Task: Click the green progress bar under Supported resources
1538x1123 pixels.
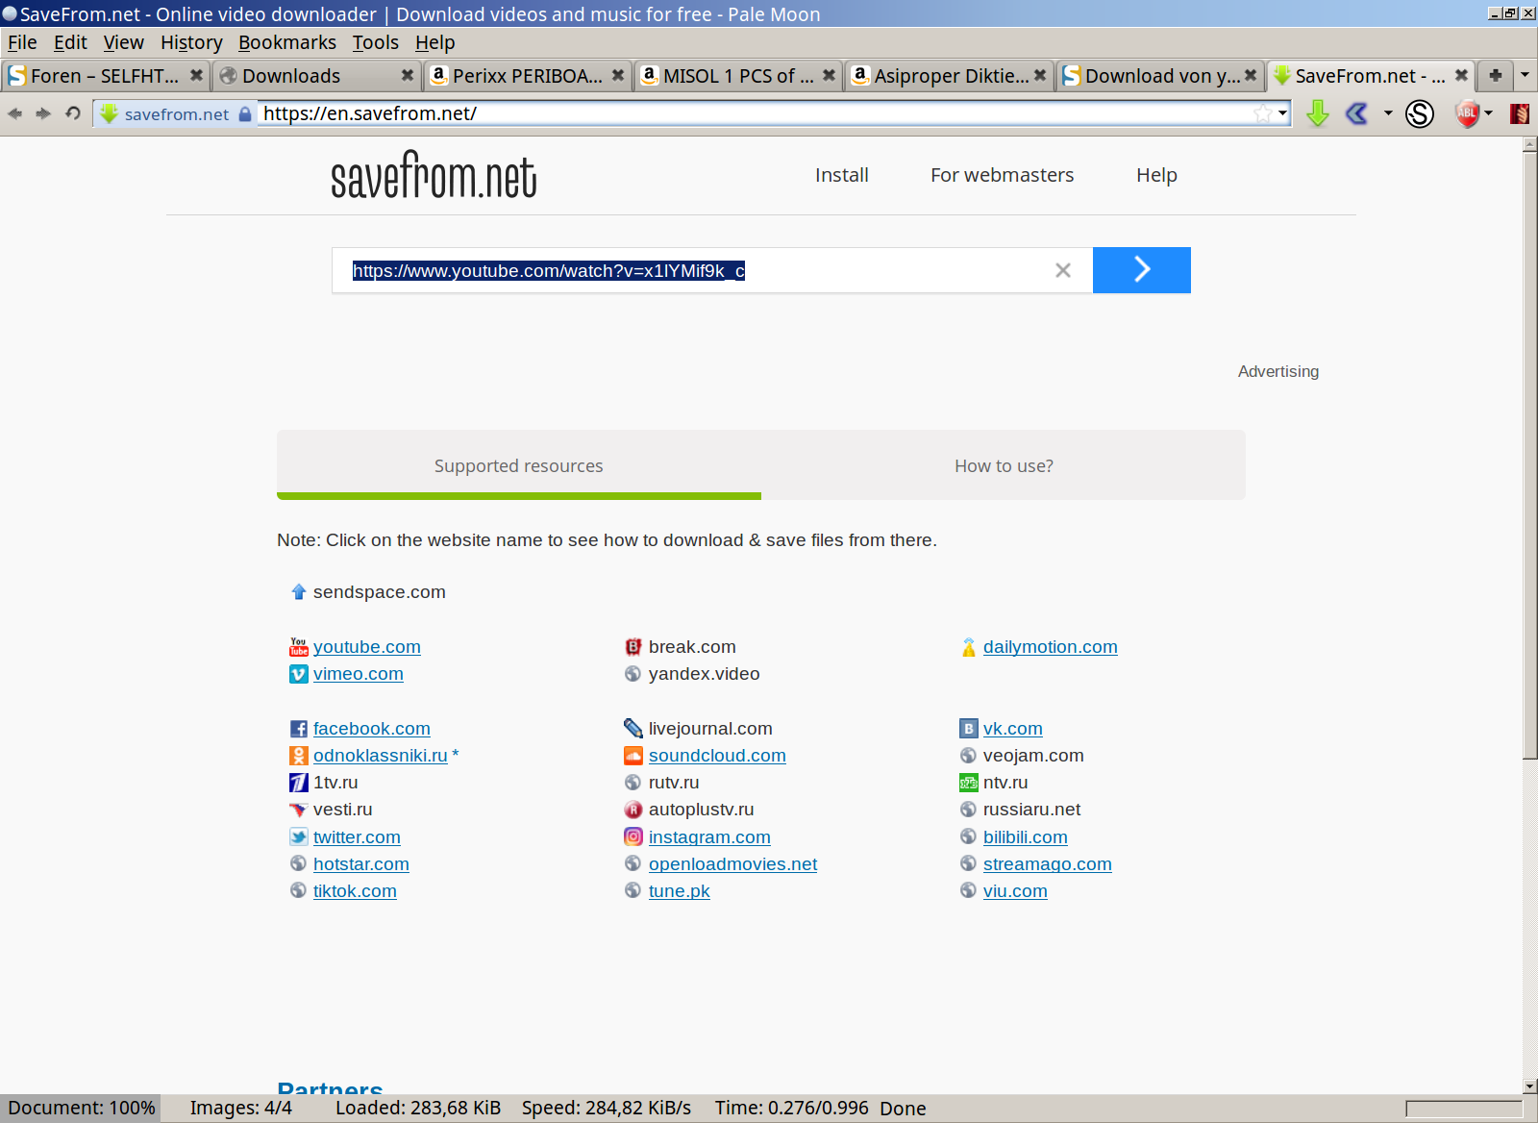Action: 519,495
